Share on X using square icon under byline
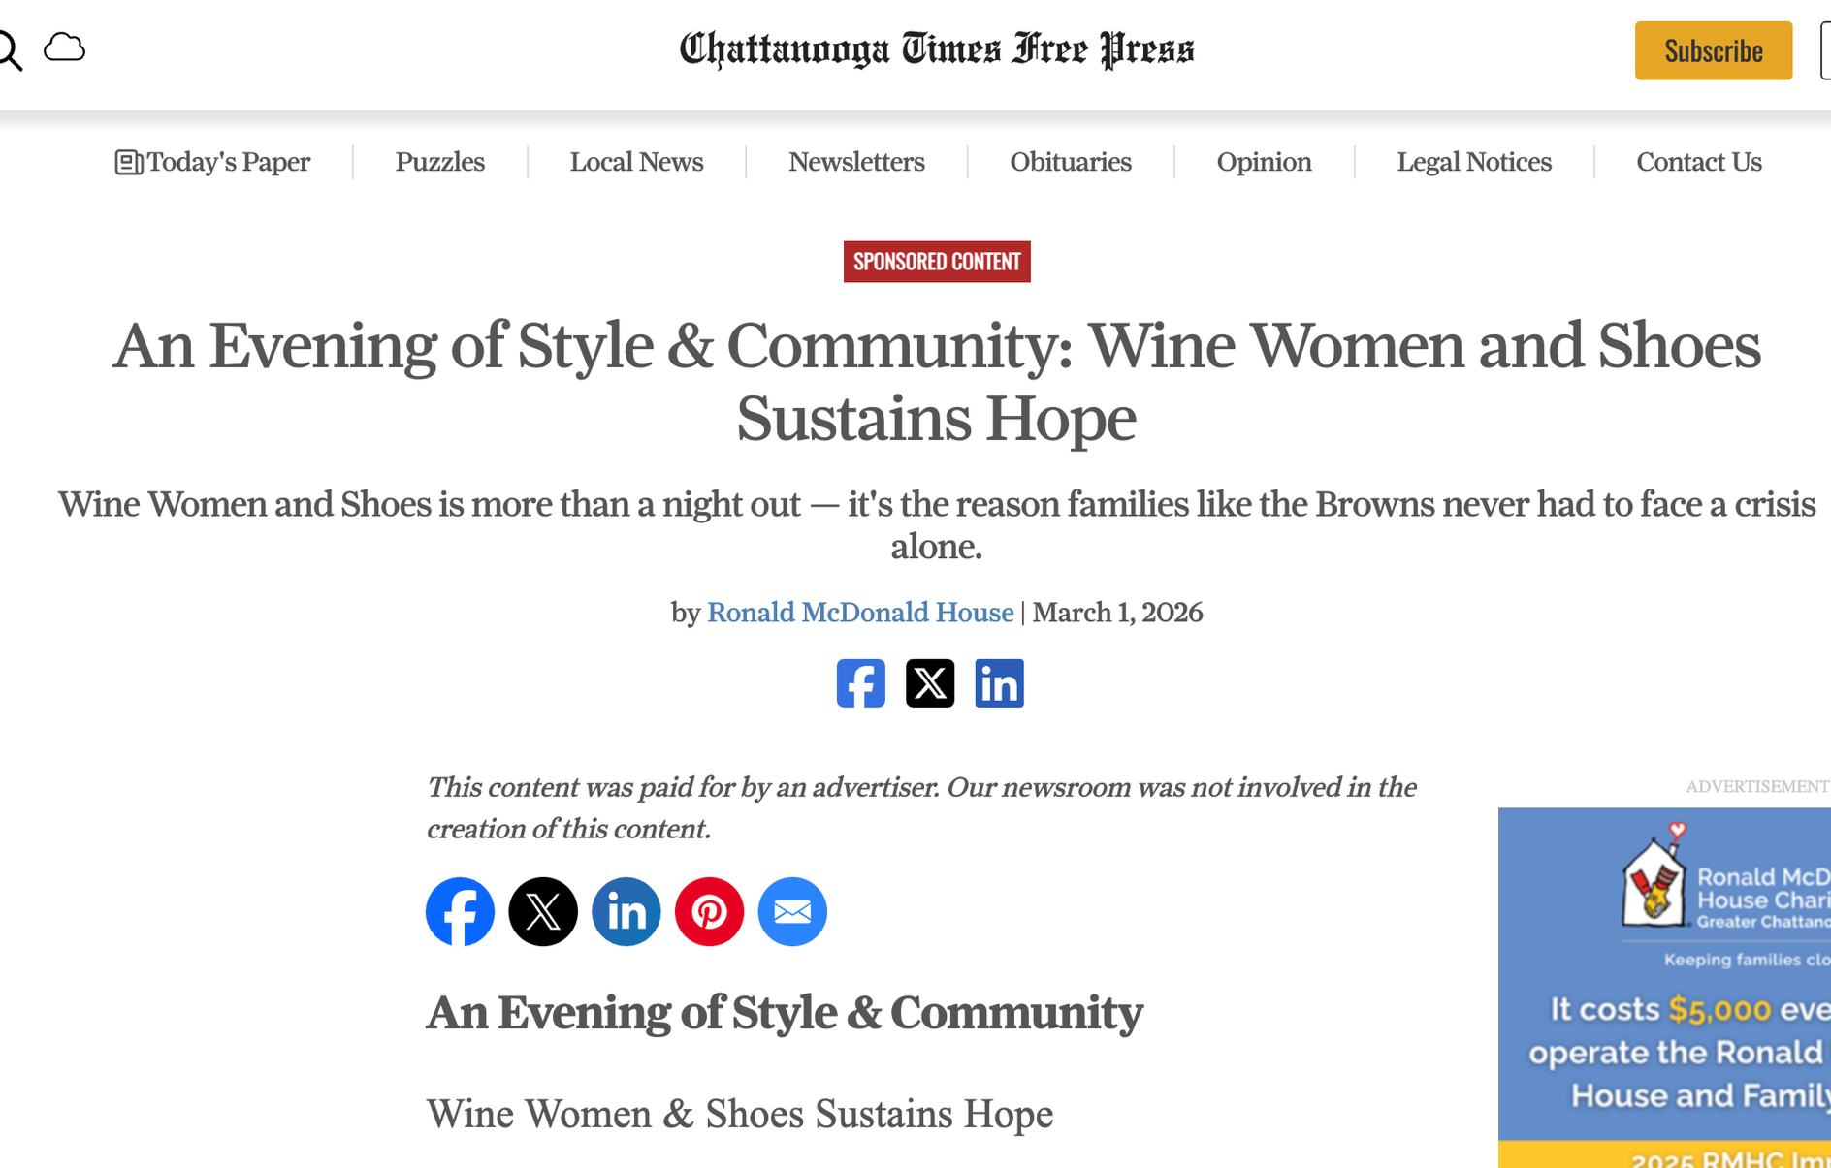The image size is (1831, 1168). pyautogui.click(x=929, y=683)
